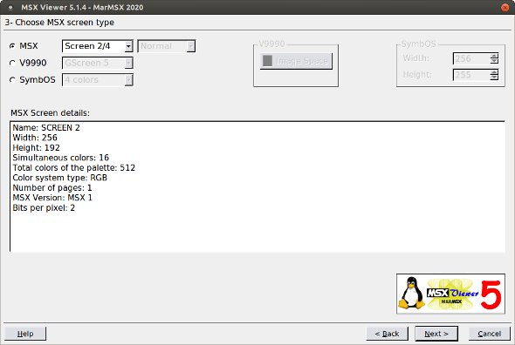Click the '3- Choose MSX screen type' heading
515x345 pixels.
[59, 23]
